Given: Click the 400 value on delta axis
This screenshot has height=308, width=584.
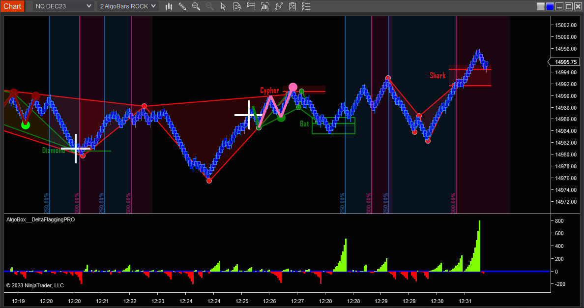Looking at the screenshot, I should point(559,246).
